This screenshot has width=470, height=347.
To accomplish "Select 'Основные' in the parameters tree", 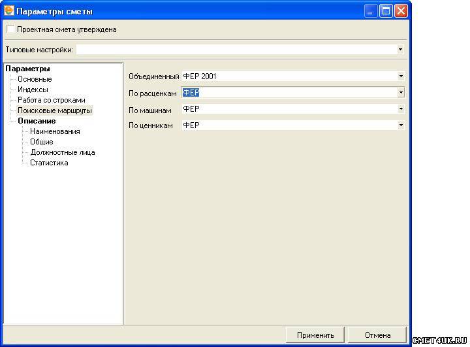I will [35, 79].
